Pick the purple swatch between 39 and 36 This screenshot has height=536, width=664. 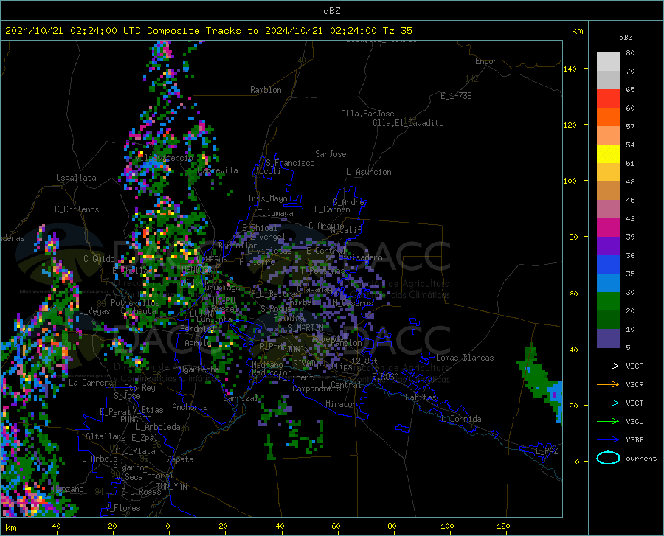(608, 246)
